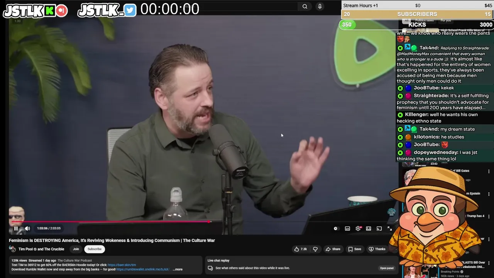Click JoobTube's 'kekek' message
Image resolution: width=494 pixels, height=278 pixels.
coord(447,88)
